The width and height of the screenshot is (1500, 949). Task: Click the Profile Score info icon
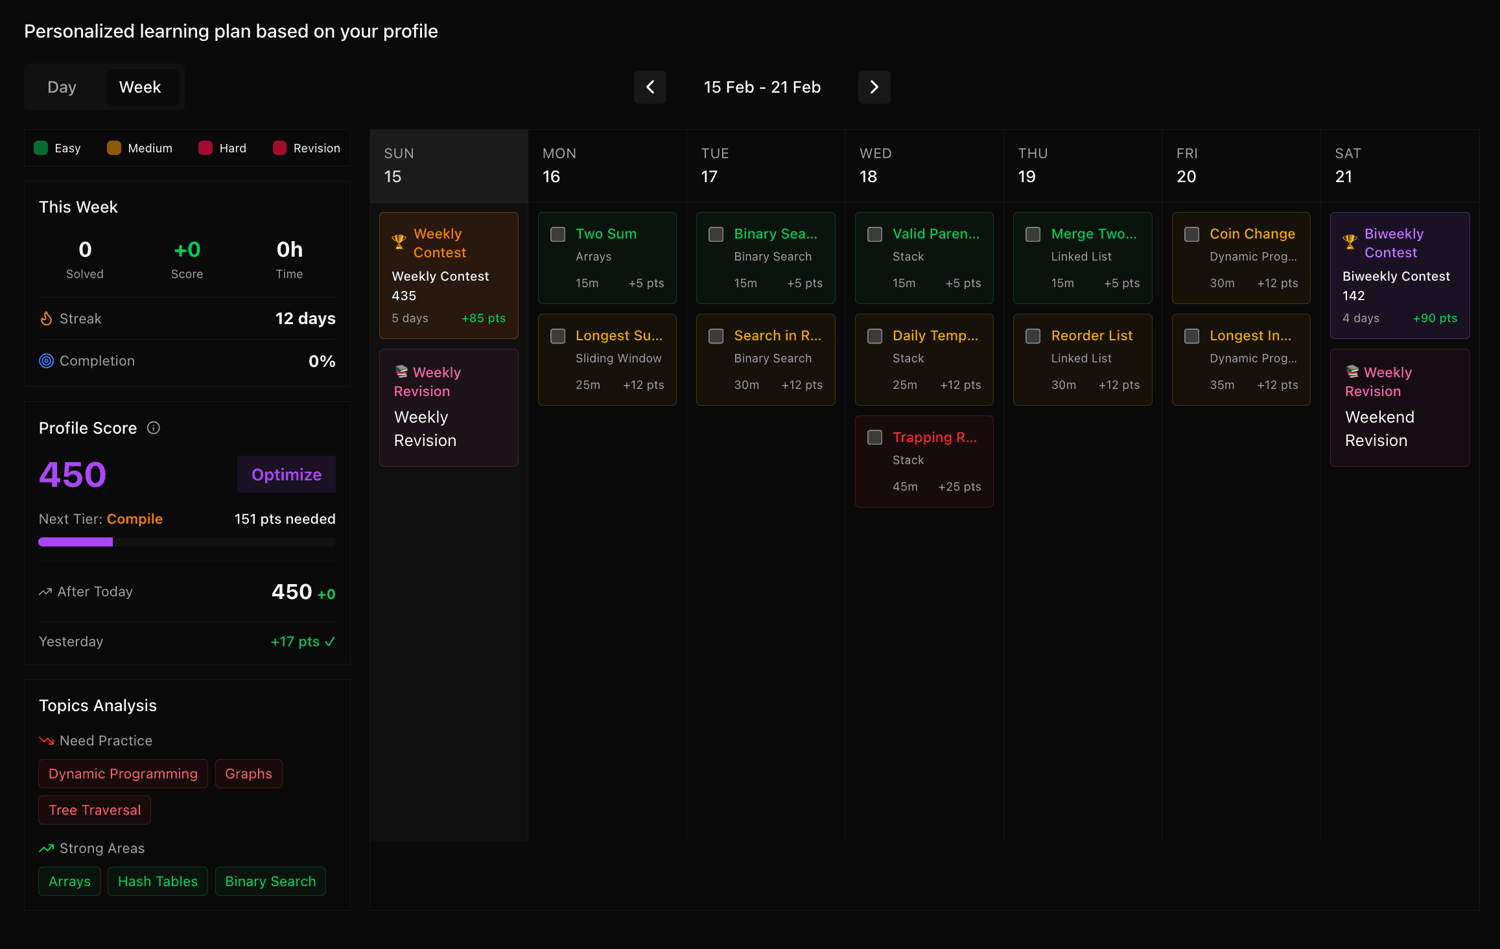coord(154,428)
